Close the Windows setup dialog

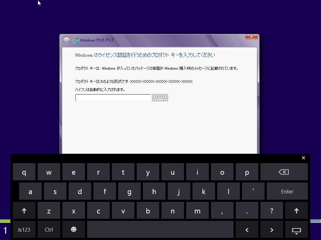251,36
